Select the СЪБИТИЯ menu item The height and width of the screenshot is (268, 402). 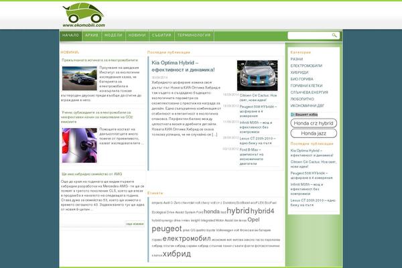[x=161, y=36]
